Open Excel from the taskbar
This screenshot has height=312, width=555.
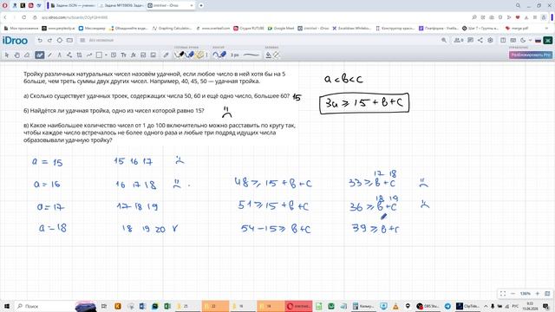(167, 306)
